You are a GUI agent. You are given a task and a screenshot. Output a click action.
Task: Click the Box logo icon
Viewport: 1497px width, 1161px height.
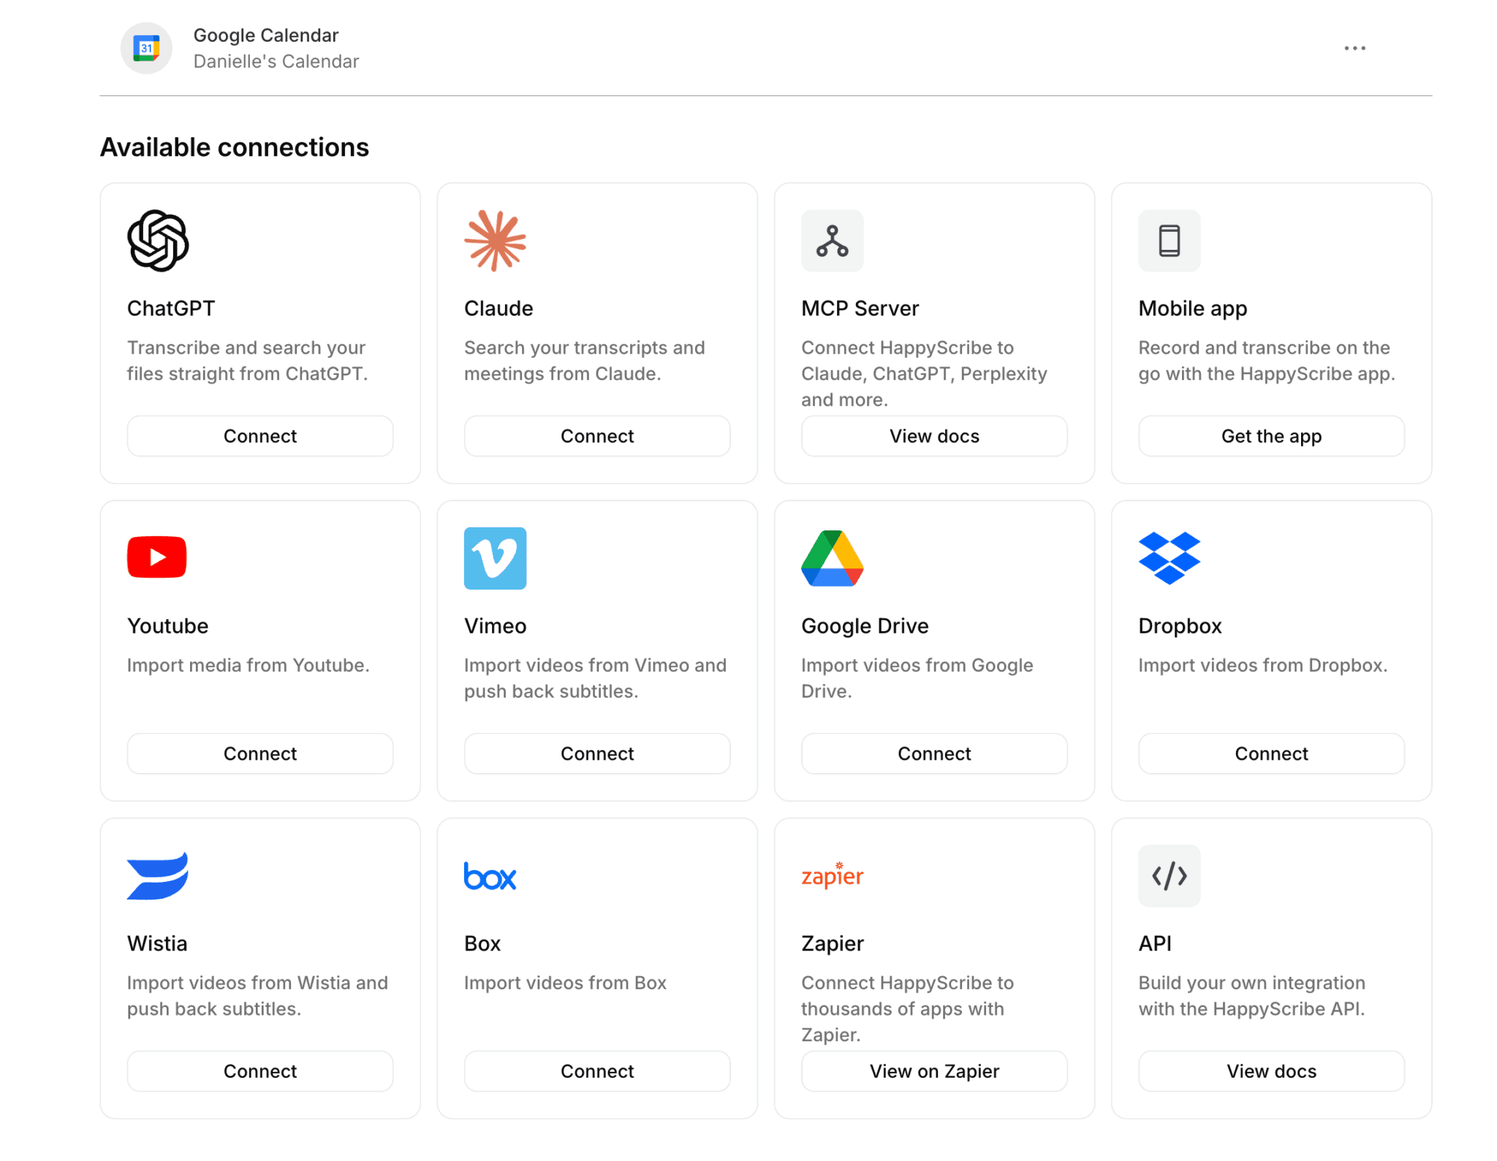490,876
